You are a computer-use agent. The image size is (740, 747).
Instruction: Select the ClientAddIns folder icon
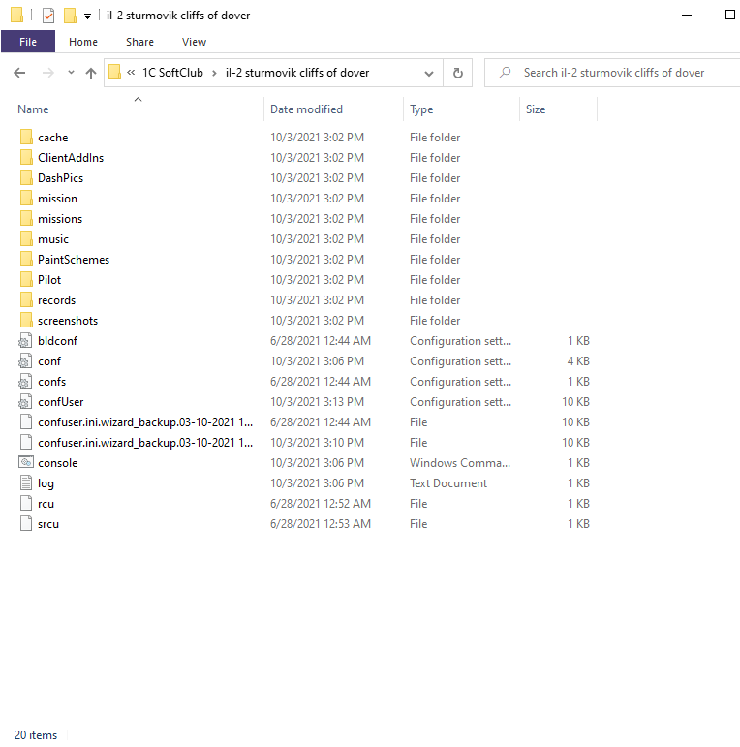27,157
